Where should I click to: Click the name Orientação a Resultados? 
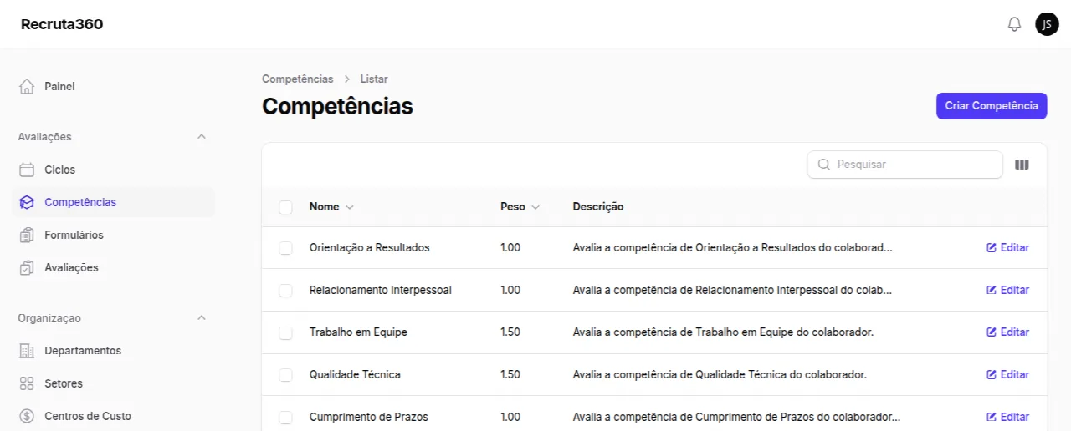[x=370, y=247]
